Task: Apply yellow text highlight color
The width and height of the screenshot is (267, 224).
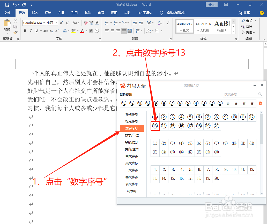Action: [x=73, y=30]
